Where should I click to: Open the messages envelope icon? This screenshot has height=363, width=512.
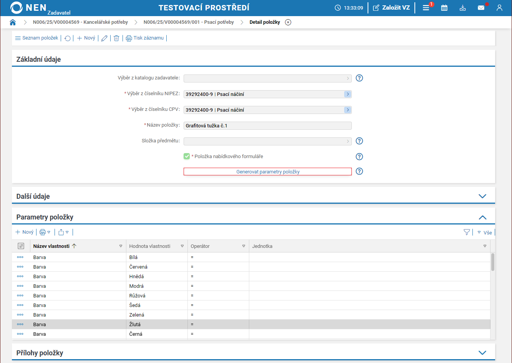481,8
